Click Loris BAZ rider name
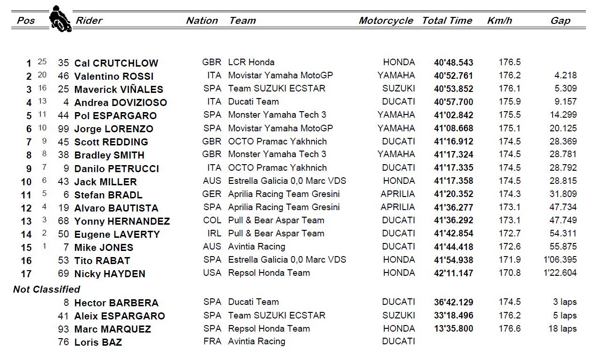Screen dimensions: 592x356 (98, 342)
